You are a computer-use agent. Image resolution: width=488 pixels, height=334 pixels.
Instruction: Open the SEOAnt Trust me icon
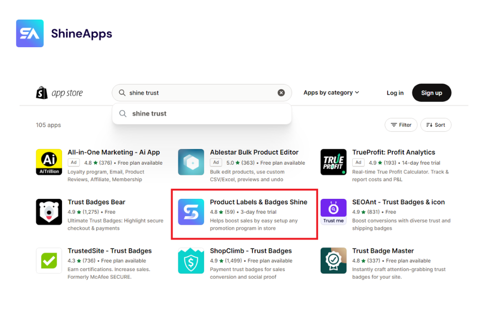click(333, 212)
